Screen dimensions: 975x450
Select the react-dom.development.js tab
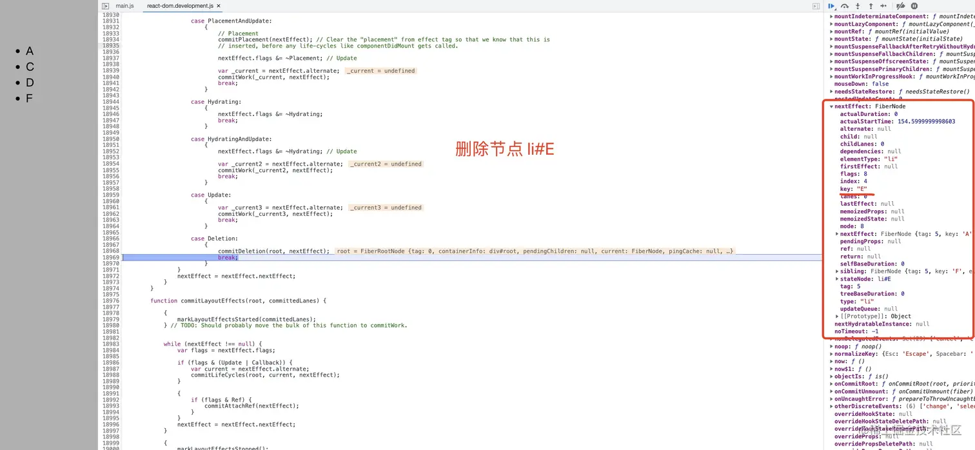[181, 6]
